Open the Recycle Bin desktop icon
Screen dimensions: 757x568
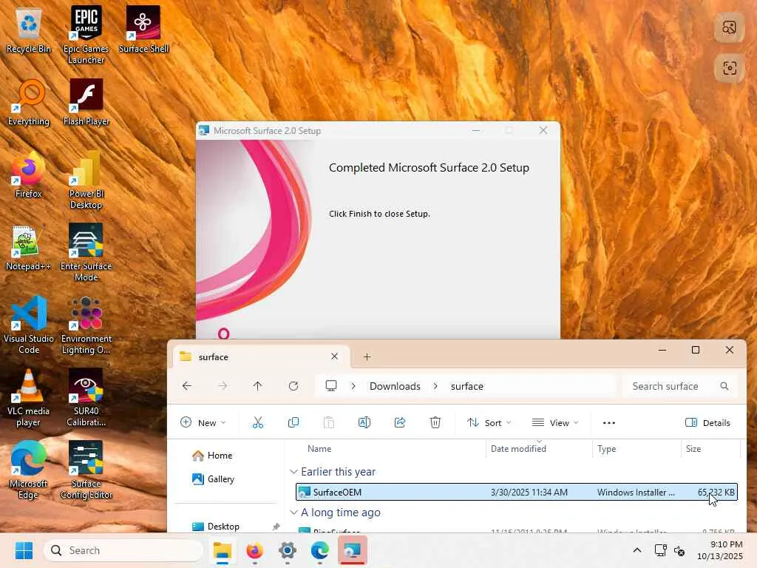click(x=29, y=30)
